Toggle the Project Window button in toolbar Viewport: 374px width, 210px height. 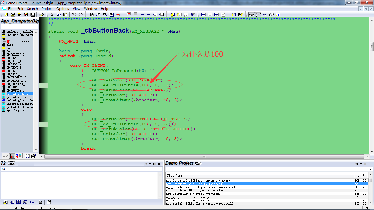[x=251, y=14]
